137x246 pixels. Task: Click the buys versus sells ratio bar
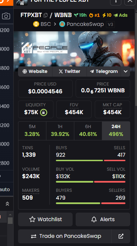tap(91, 160)
